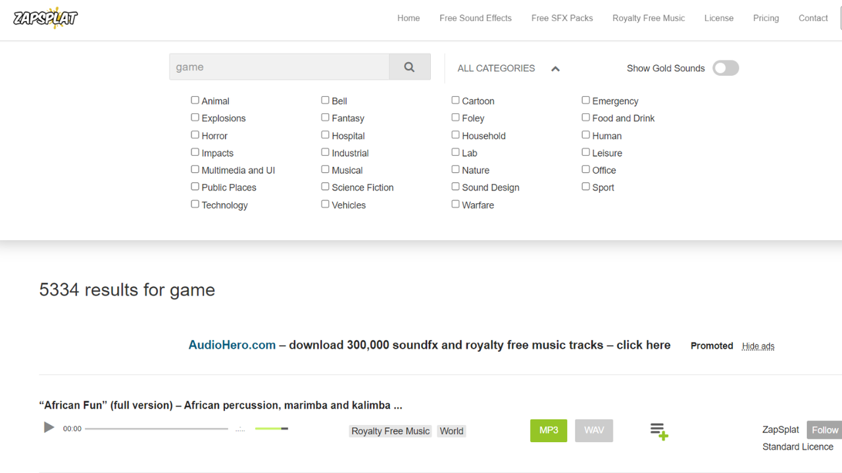Open the ALL CATEGORIES dropdown label
Viewport: 842px width, 473px height.
coord(496,68)
